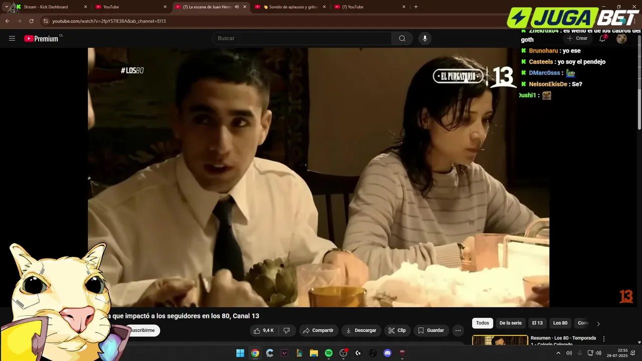Switch to the (7) YouTube tab

point(370,7)
